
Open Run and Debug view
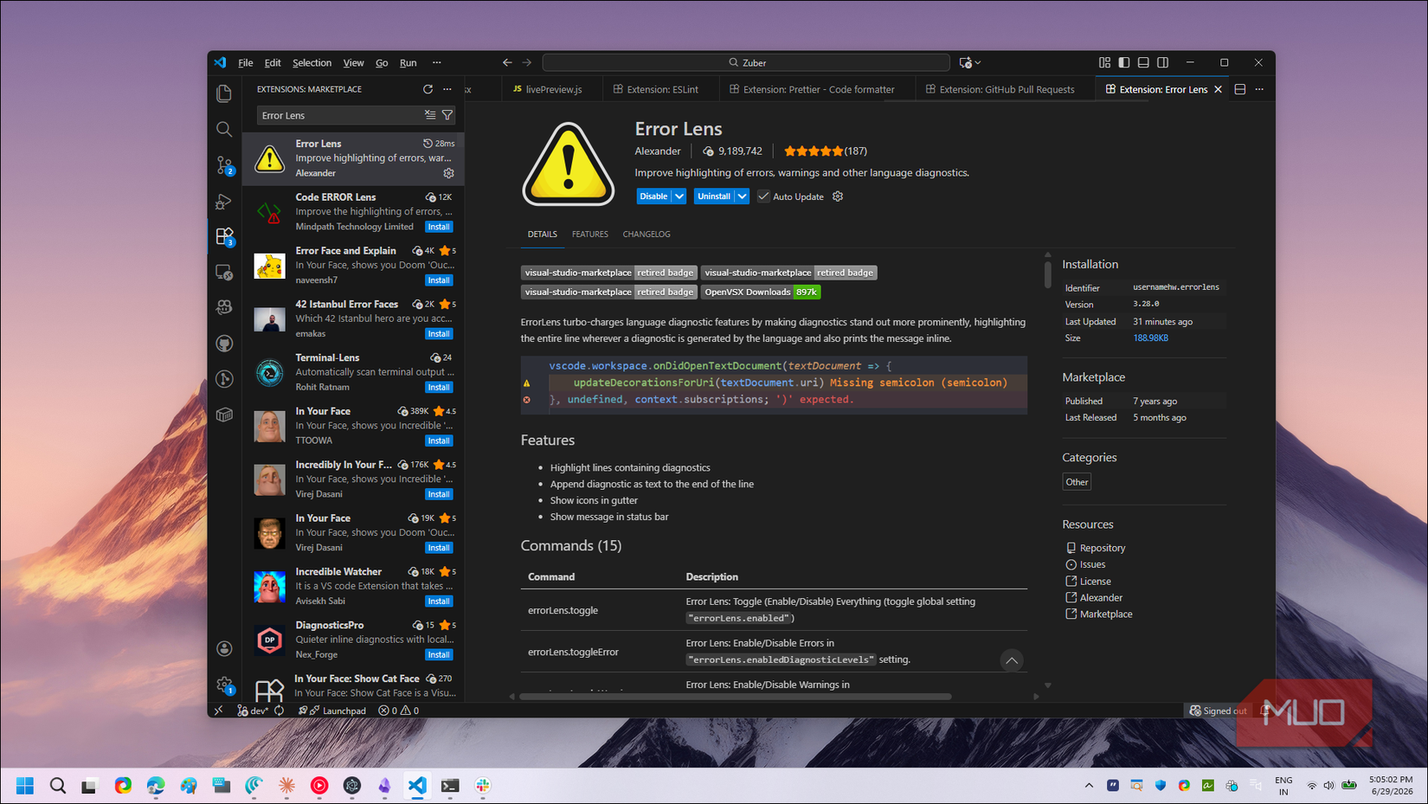click(x=224, y=201)
